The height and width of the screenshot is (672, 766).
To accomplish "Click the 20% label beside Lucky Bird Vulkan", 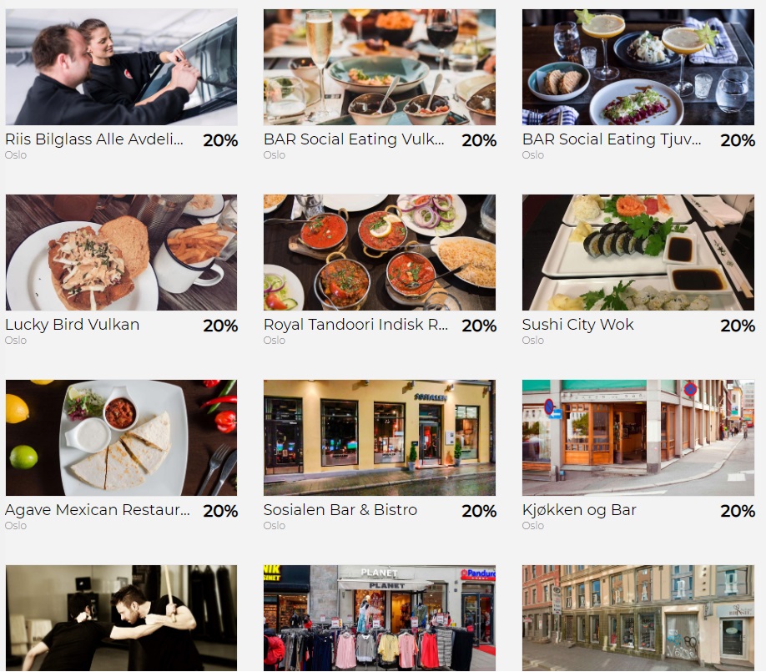I will coord(220,326).
